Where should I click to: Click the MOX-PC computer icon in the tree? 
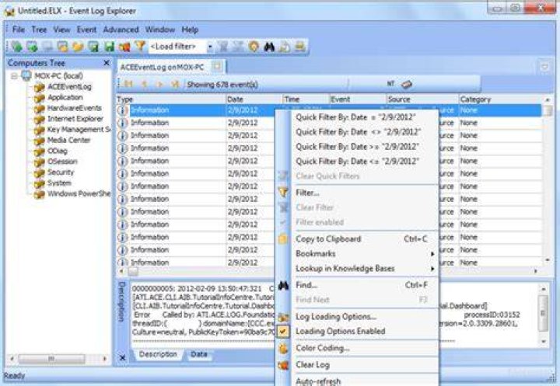click(26, 75)
